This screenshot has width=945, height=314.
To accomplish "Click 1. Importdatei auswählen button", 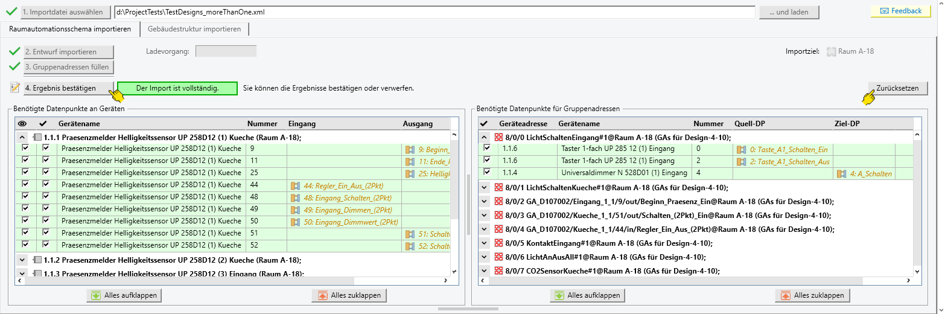I will coord(65,12).
